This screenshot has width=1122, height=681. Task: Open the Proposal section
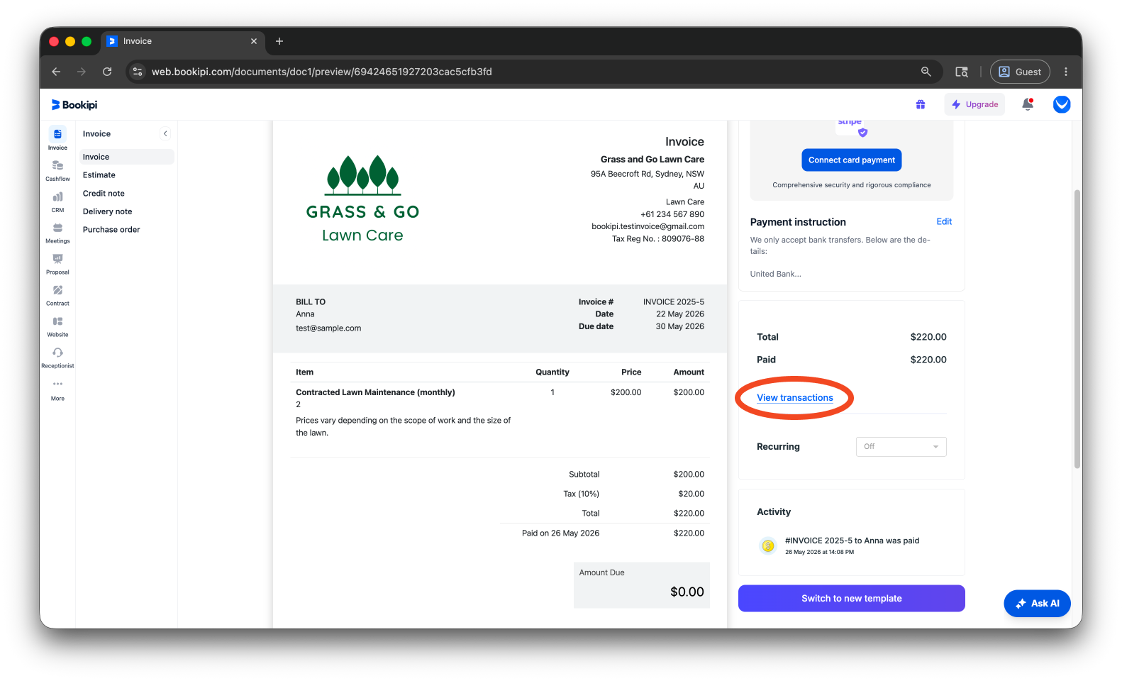(x=57, y=264)
